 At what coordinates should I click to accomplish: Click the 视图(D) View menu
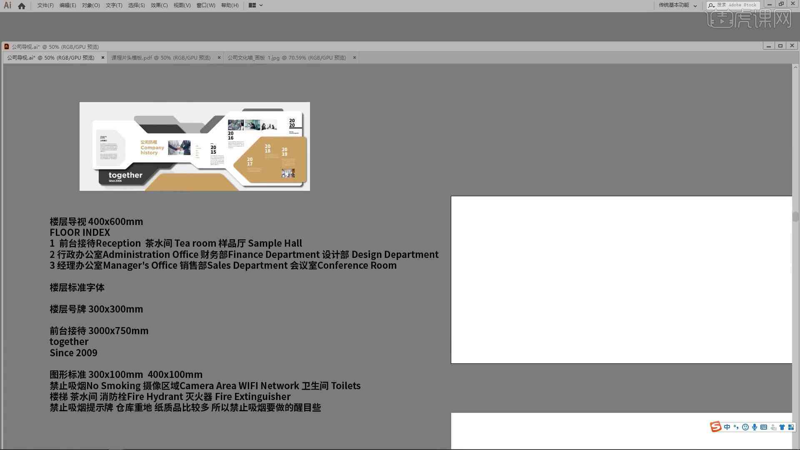click(x=181, y=5)
